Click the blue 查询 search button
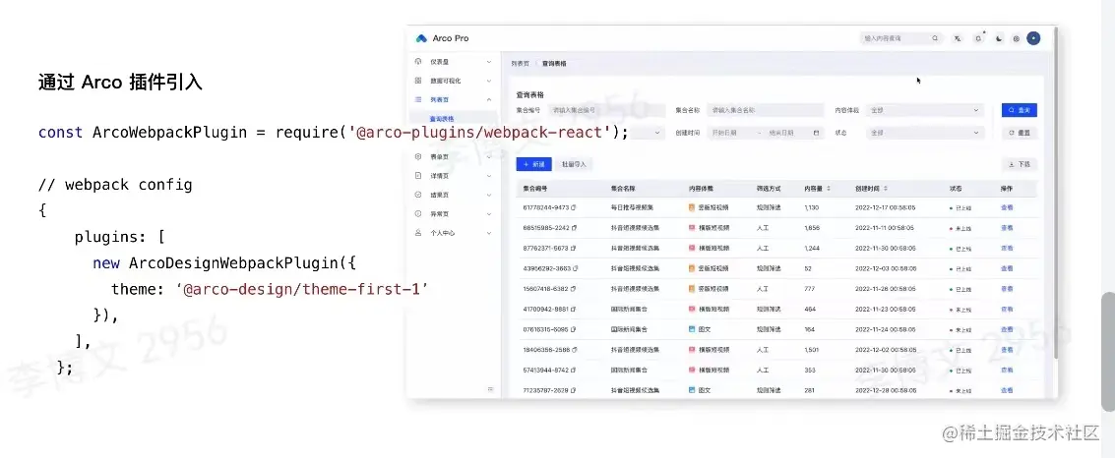1115x458 pixels. click(x=1020, y=110)
